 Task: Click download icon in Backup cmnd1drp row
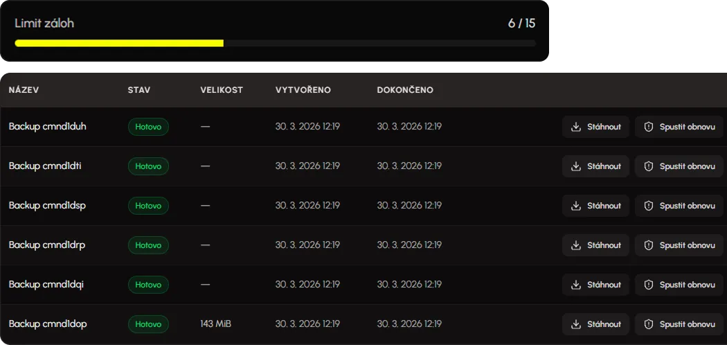click(x=575, y=245)
